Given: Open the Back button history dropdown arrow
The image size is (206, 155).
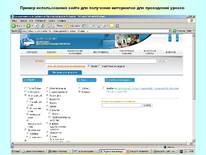Looking at the screenshot, I should coord(24,26).
